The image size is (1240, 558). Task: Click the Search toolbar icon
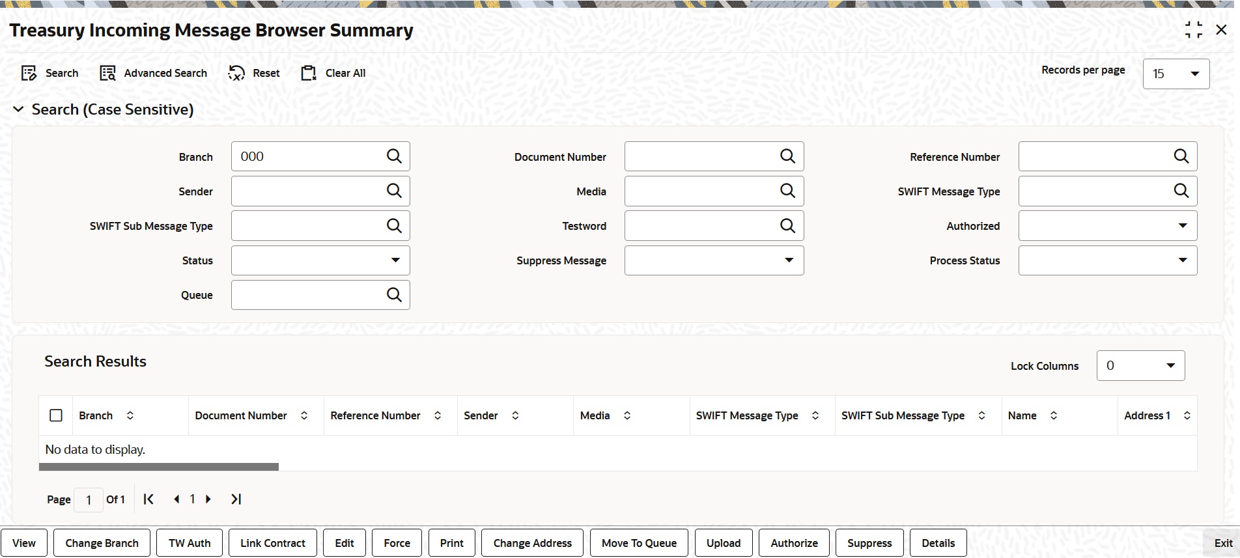click(x=29, y=73)
